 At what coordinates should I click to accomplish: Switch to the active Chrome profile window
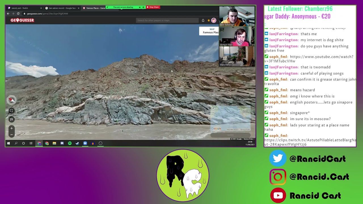pos(39,143)
